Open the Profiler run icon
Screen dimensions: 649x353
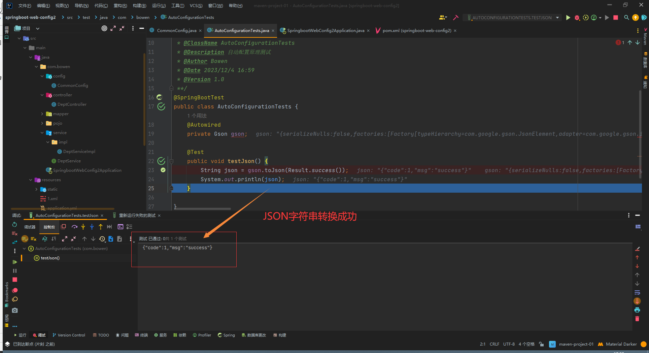coord(594,18)
